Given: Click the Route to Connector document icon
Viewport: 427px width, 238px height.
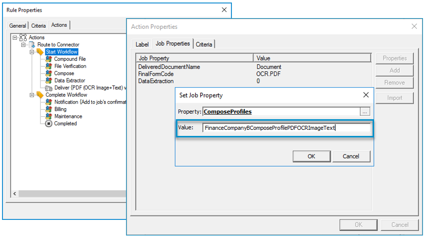Looking at the screenshot, I should [32, 45].
